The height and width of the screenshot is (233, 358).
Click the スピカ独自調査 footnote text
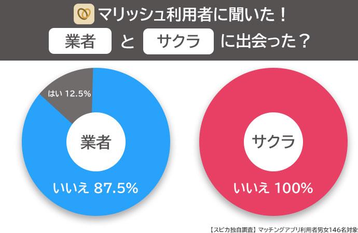click(x=233, y=229)
